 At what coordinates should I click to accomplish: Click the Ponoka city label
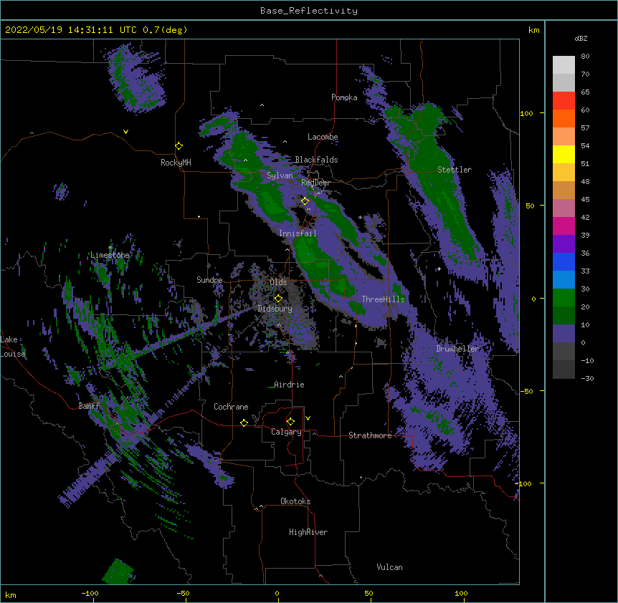344,97
